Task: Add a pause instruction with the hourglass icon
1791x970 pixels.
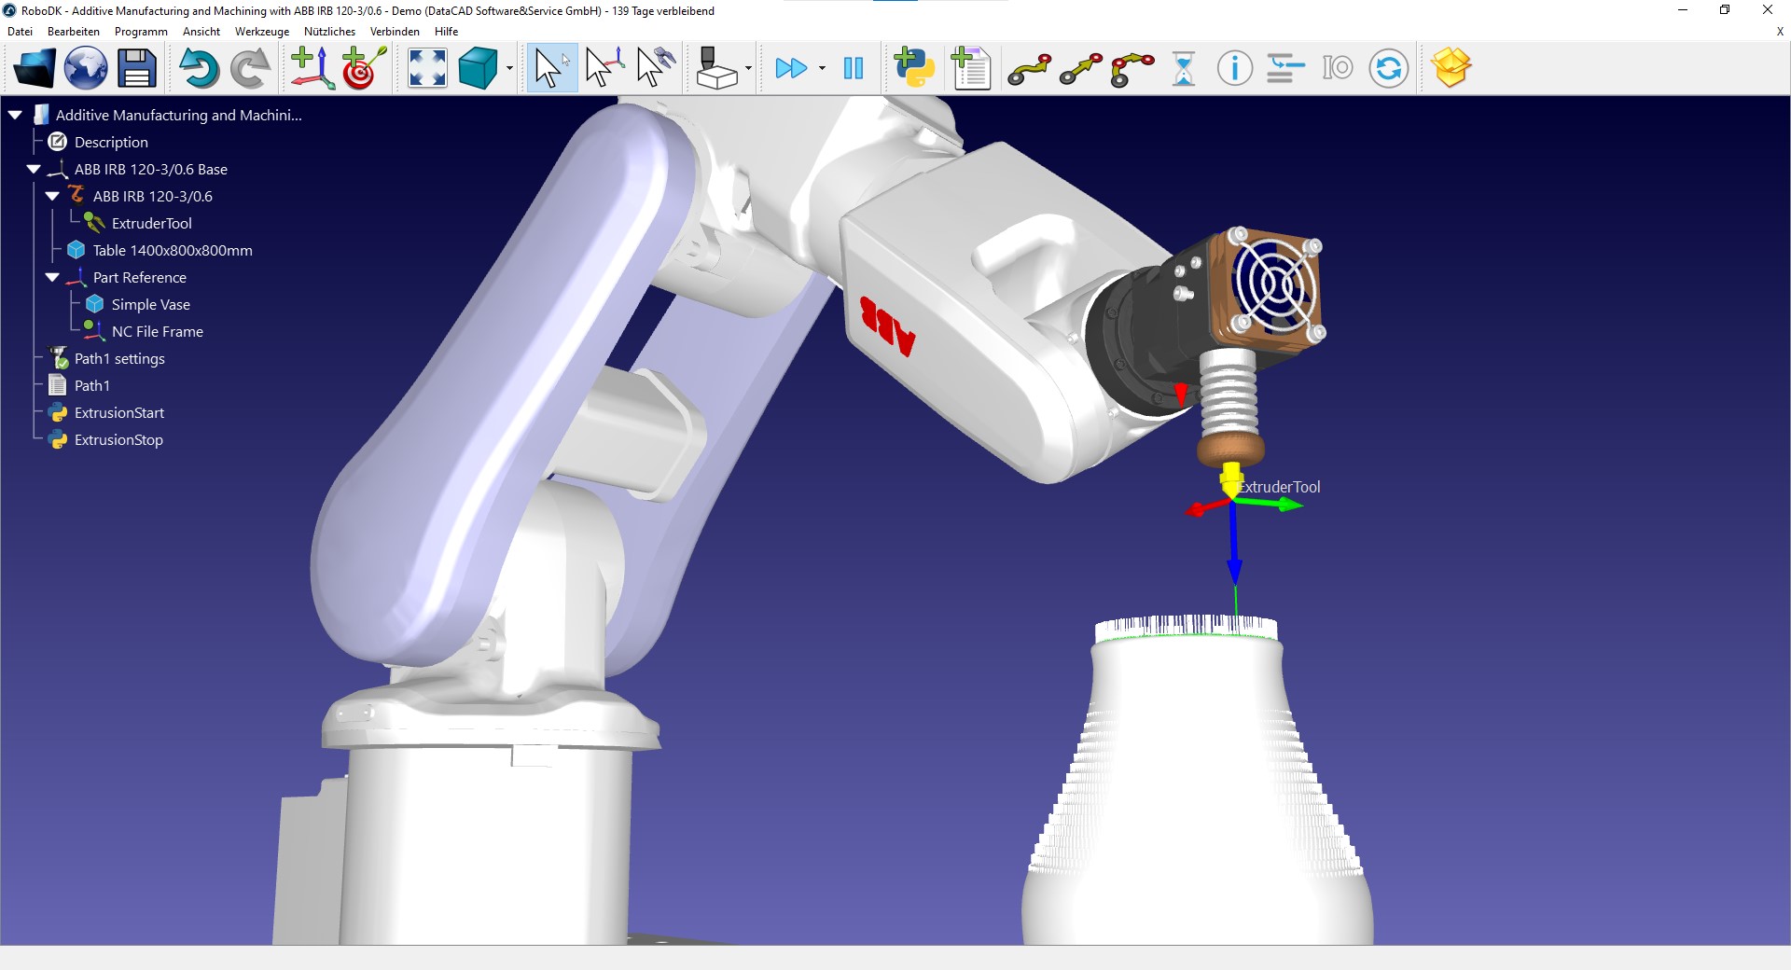Action: click(1184, 68)
